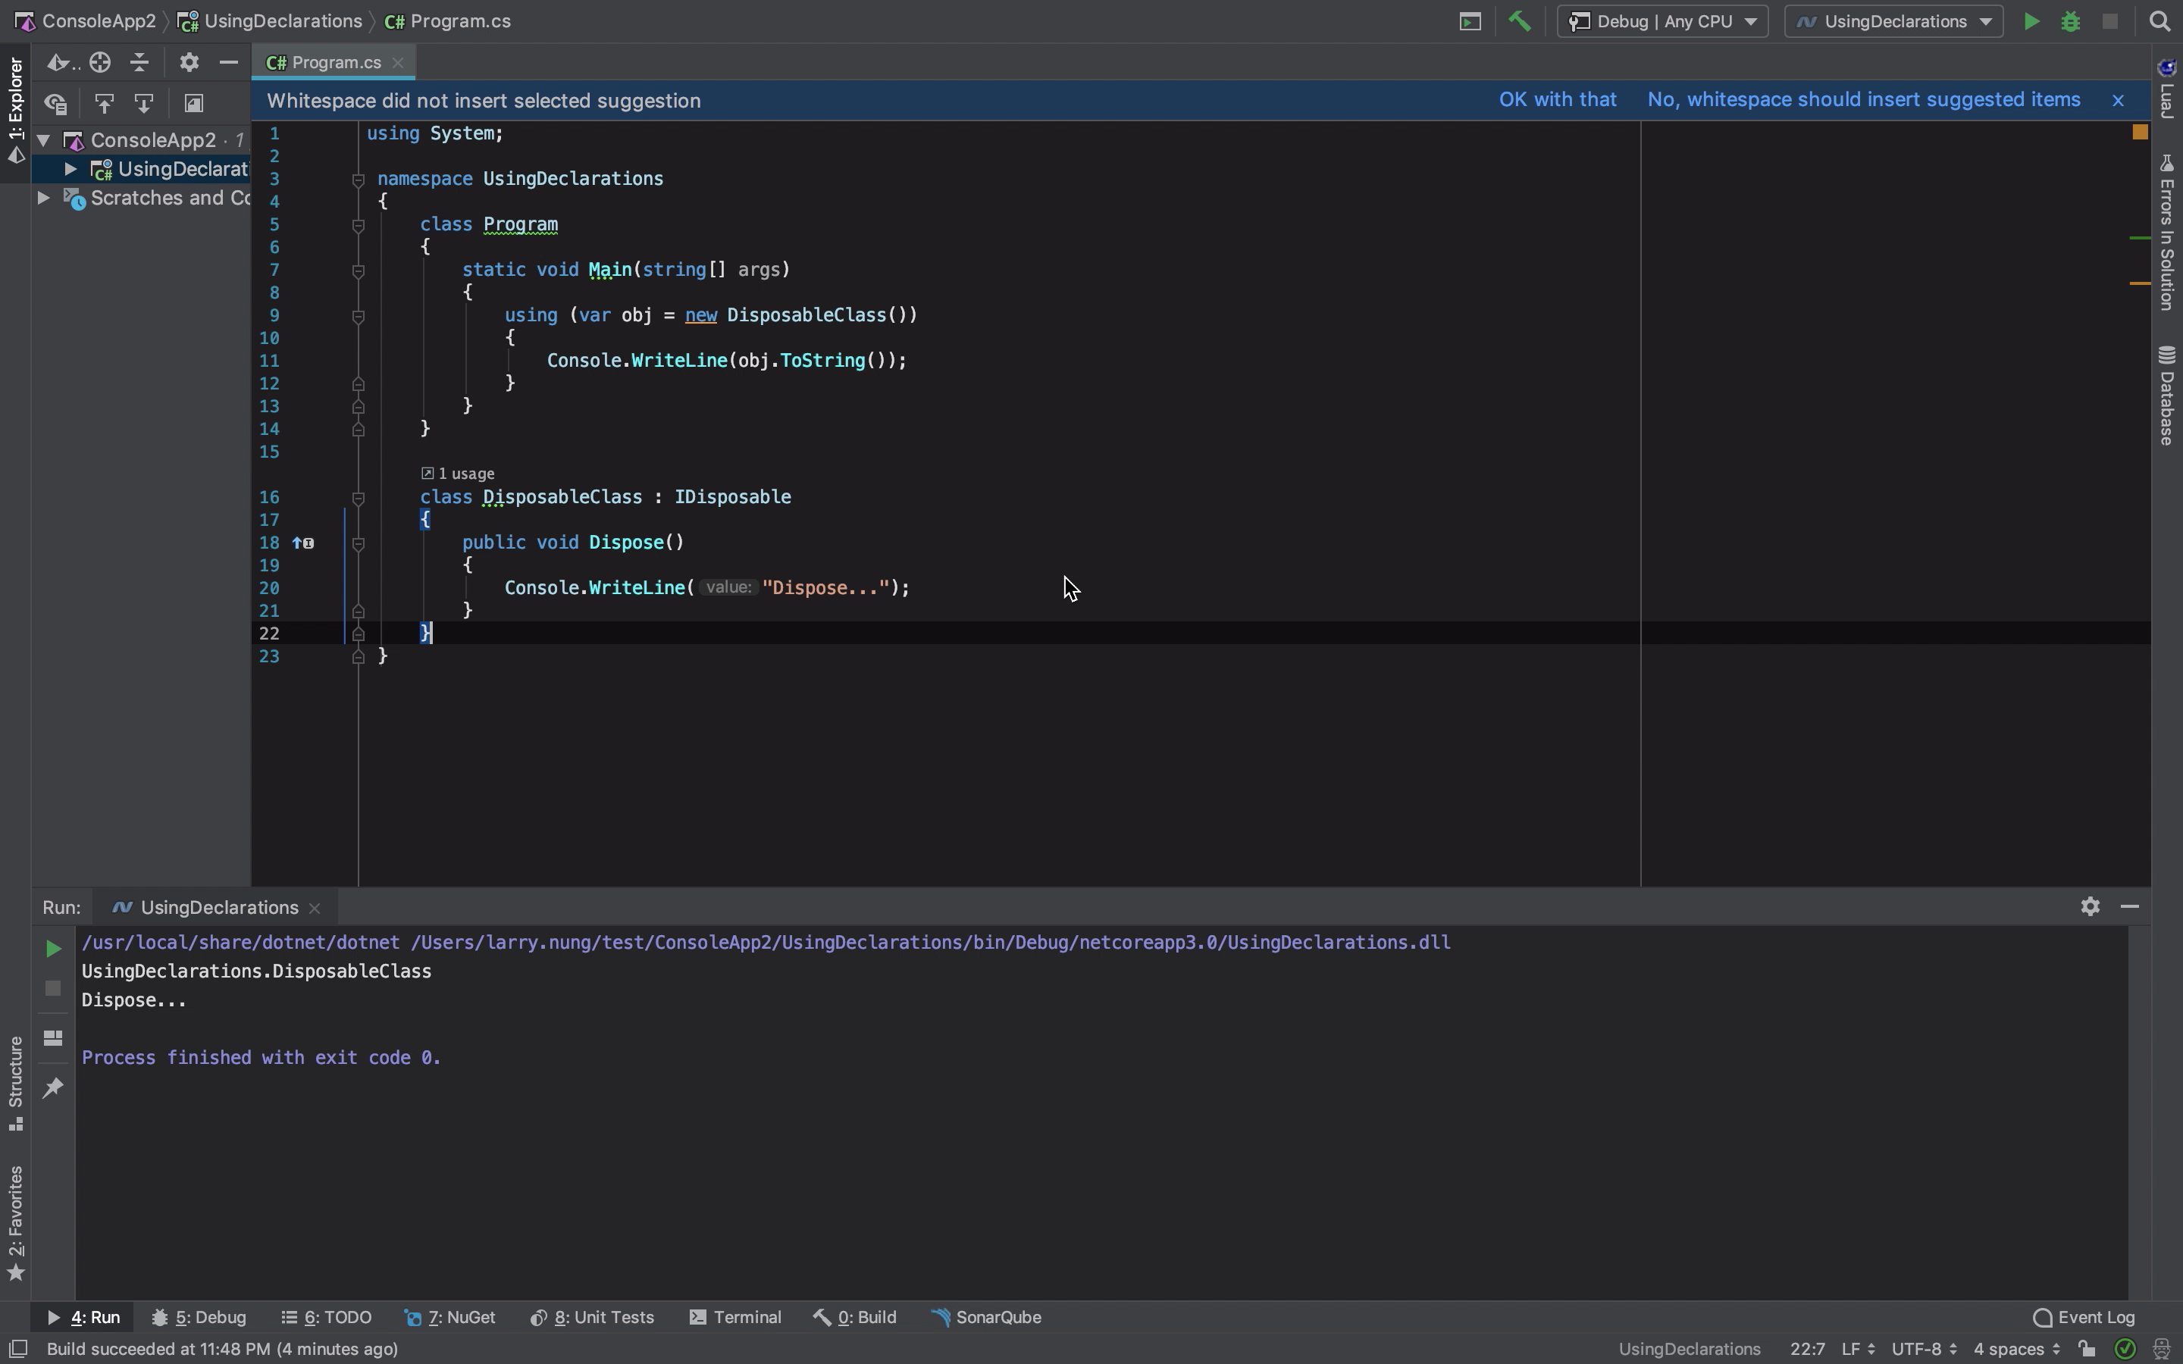Viewport: 2183px width, 1364px height.
Task: Expand the Scratches and Consoles node
Action: [x=43, y=198]
